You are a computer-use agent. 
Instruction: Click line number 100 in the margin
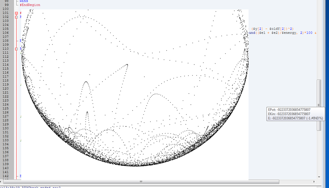5,9
